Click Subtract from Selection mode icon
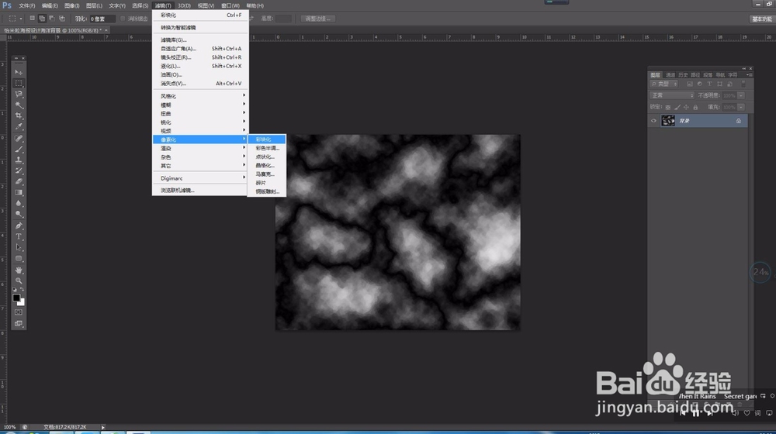Screen dimensions: 776x434 52,19
